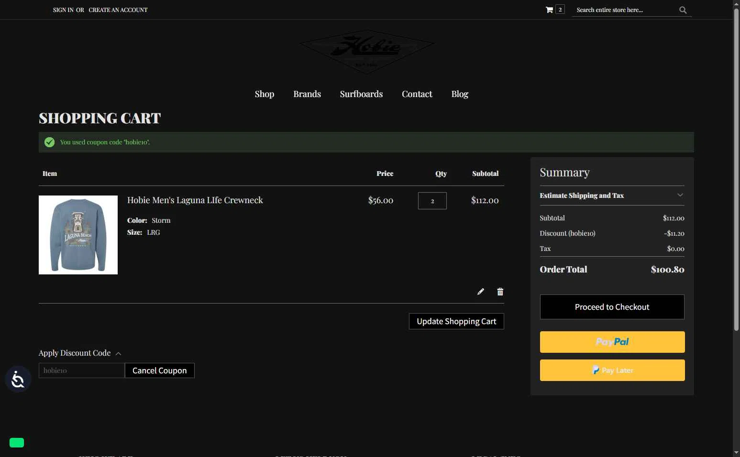Click the search magnifier icon
The height and width of the screenshot is (457, 740).
[683, 10]
